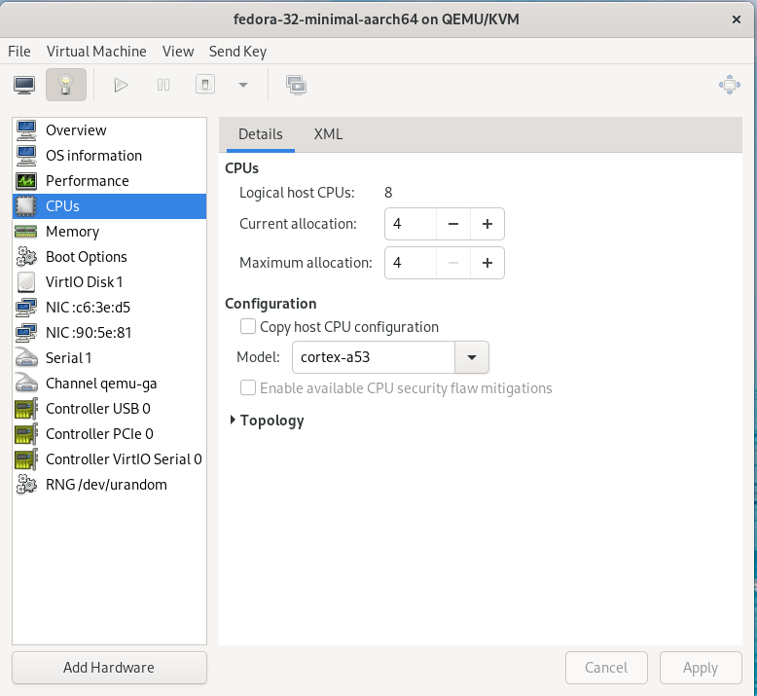Image resolution: width=757 pixels, height=696 pixels.
Task: Open Boot Options
Action: 110,257
